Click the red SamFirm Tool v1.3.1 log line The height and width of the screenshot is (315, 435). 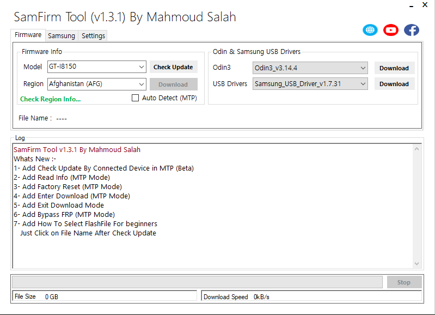click(77, 150)
